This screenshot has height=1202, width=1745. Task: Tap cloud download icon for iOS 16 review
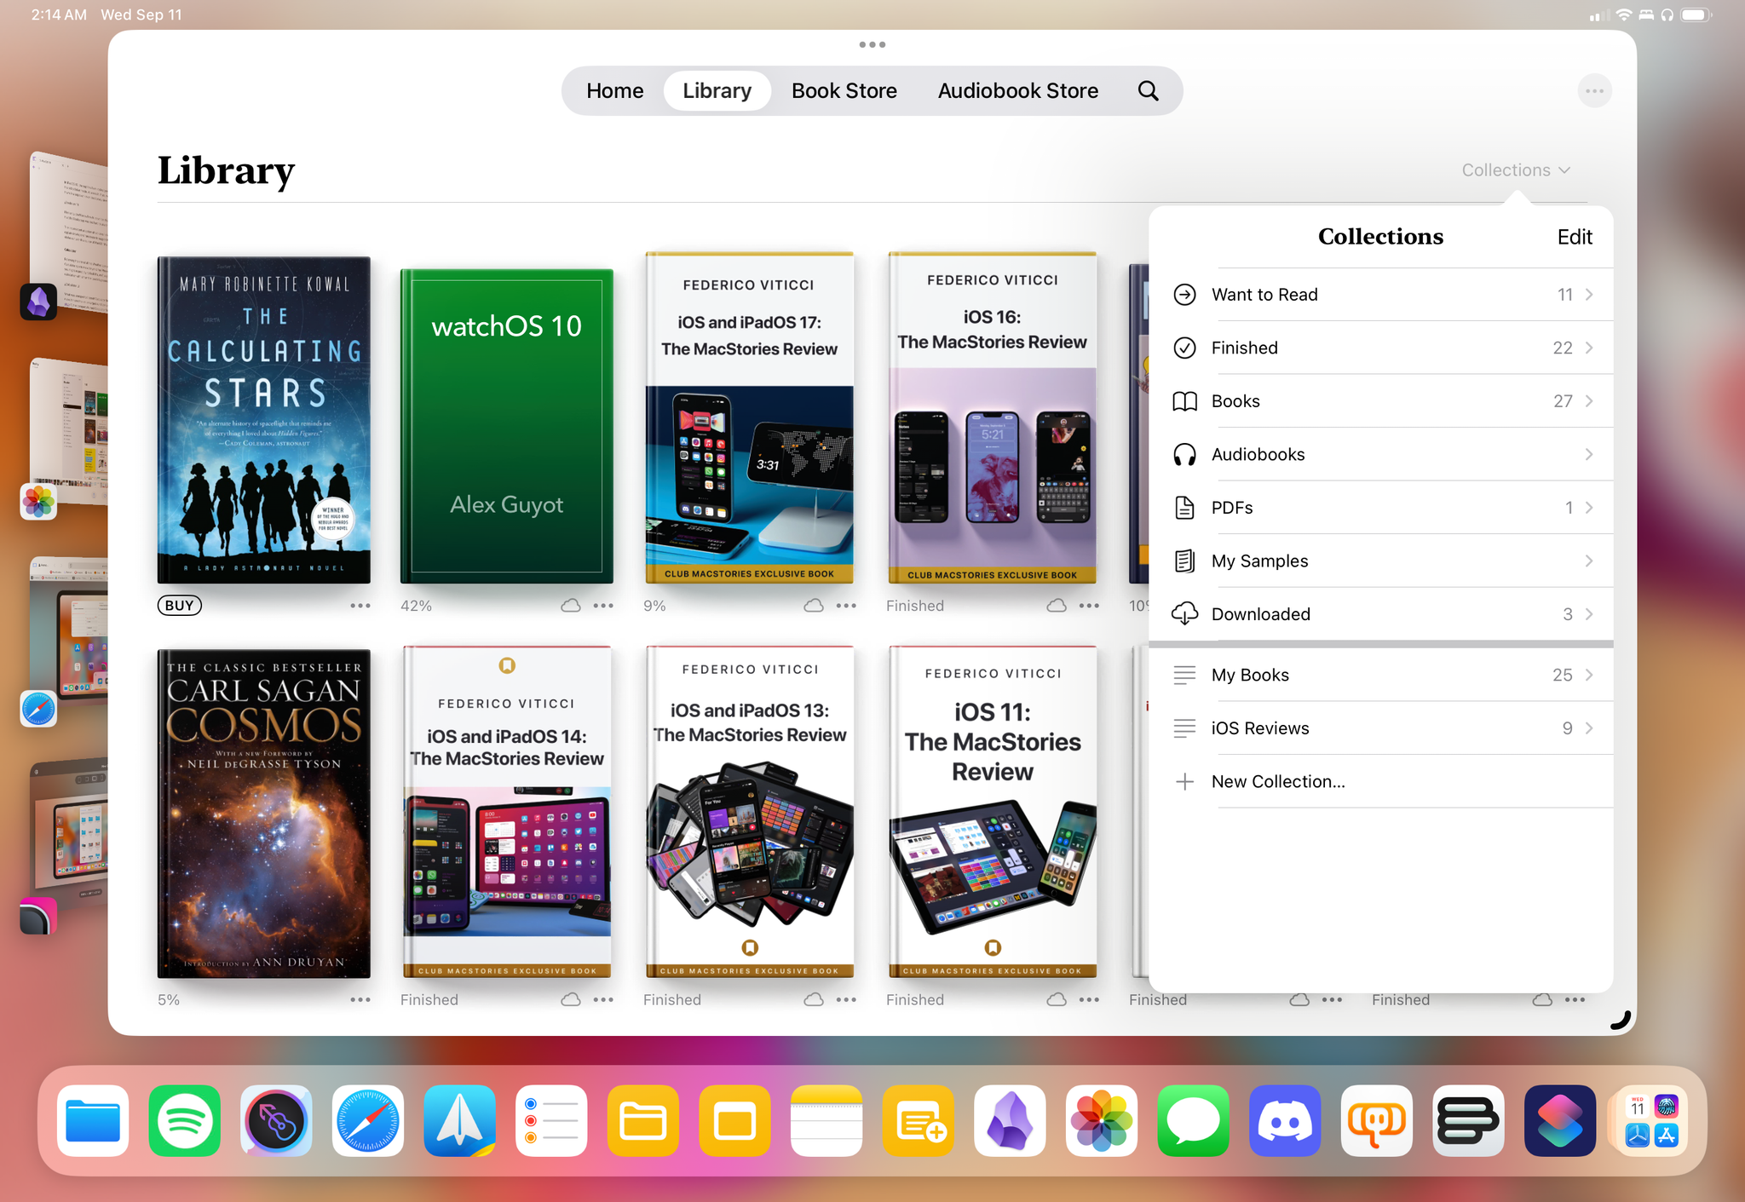pyautogui.click(x=1057, y=606)
